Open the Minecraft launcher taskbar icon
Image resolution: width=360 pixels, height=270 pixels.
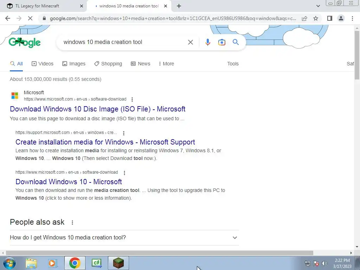118,263
